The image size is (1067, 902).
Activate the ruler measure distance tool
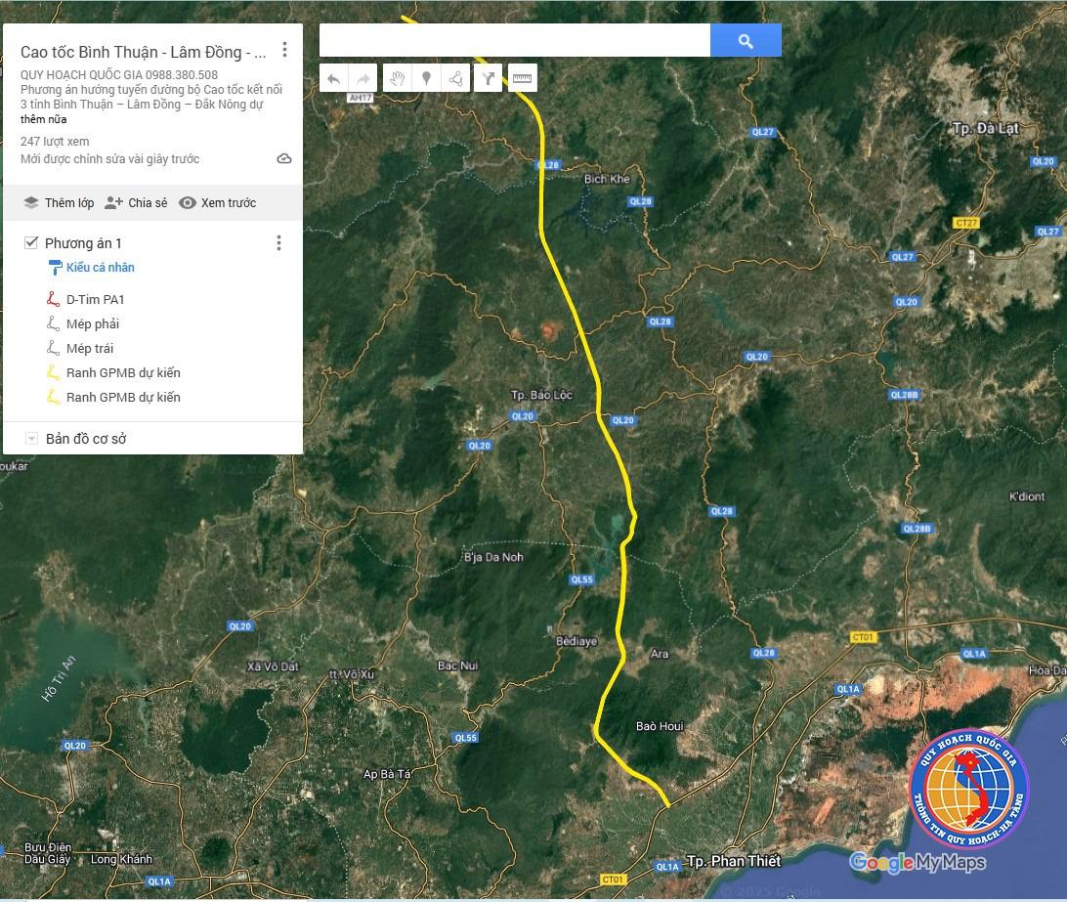pos(522,79)
